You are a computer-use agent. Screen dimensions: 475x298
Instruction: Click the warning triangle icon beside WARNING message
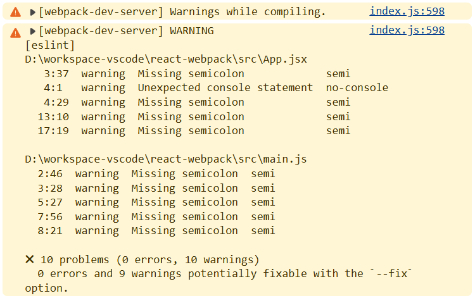pyautogui.click(x=15, y=33)
